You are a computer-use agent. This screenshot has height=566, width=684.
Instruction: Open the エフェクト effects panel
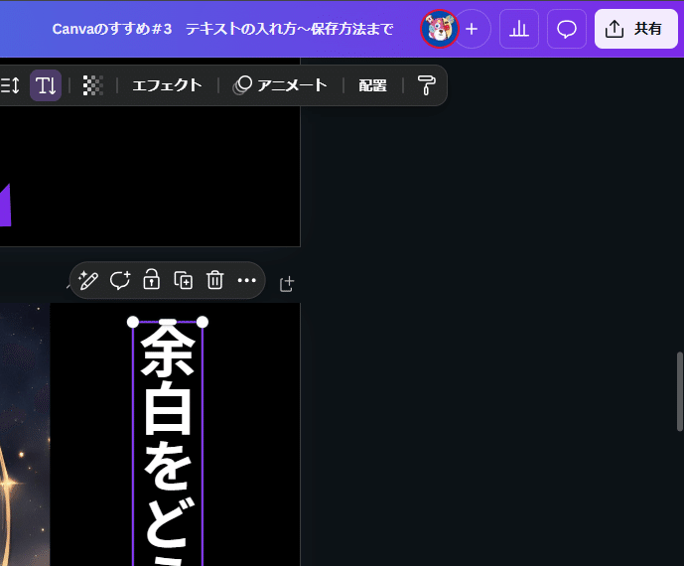(167, 85)
